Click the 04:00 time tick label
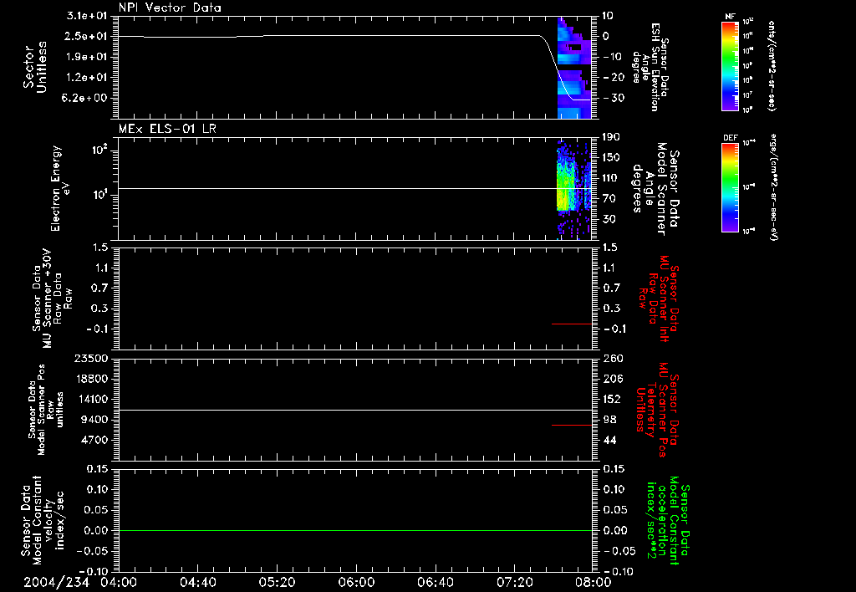Image resolution: width=856 pixels, height=592 pixels. [x=119, y=582]
